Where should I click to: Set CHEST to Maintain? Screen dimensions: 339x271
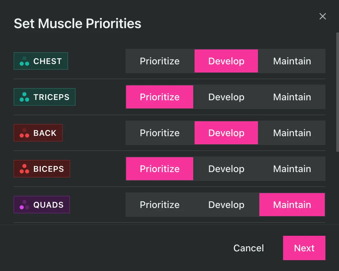pos(292,61)
